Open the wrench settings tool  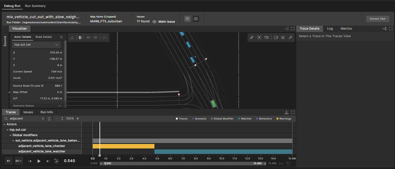(290, 37)
